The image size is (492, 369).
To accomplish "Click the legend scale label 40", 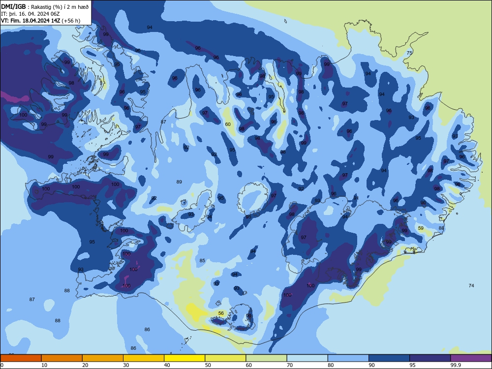I will (x=167, y=365).
